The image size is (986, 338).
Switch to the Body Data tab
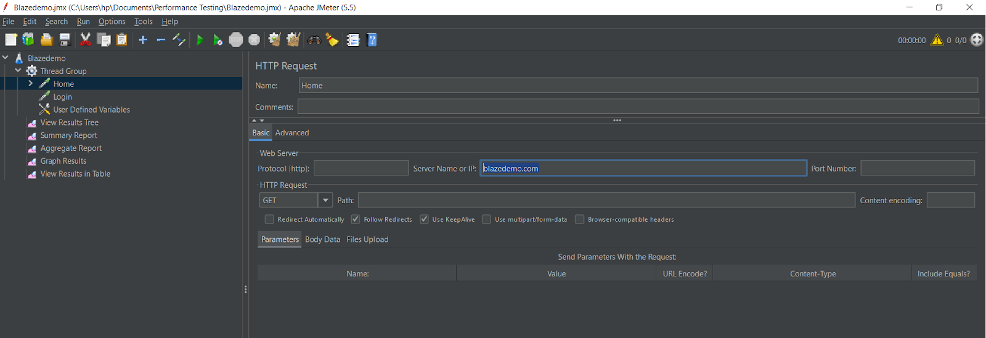pyautogui.click(x=322, y=239)
